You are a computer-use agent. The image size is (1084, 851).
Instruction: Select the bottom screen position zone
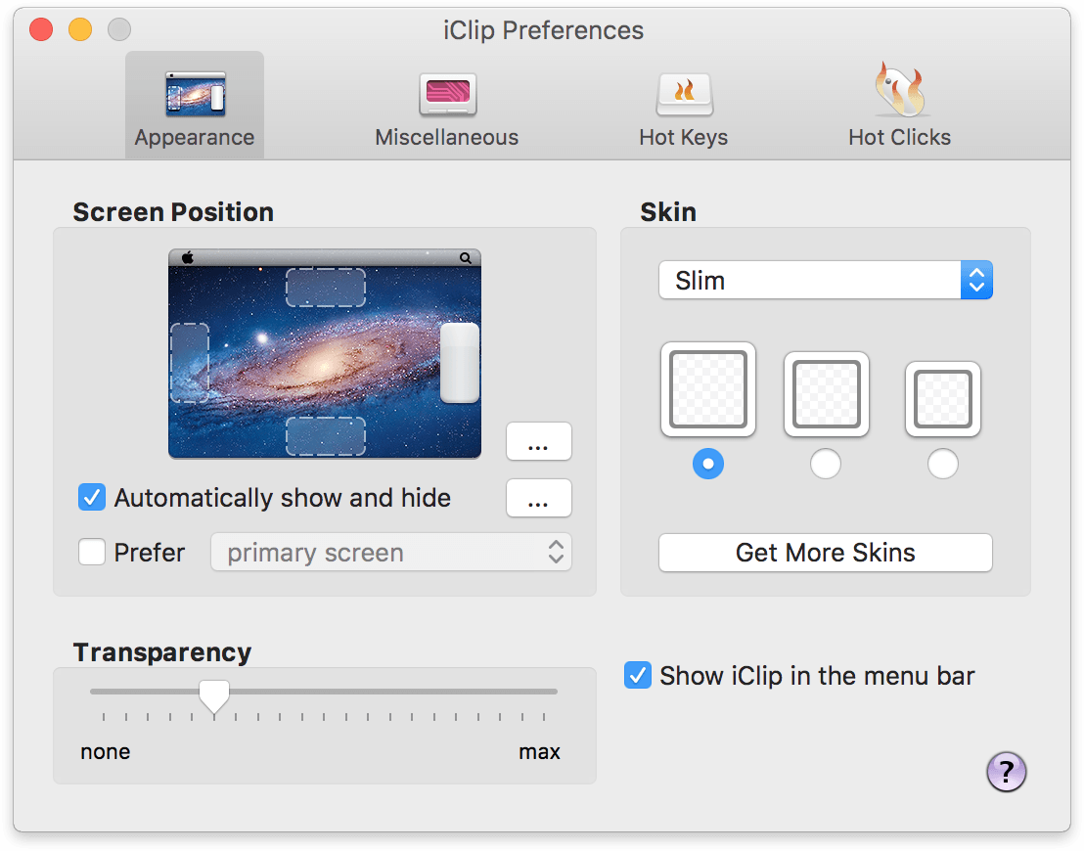(326, 436)
